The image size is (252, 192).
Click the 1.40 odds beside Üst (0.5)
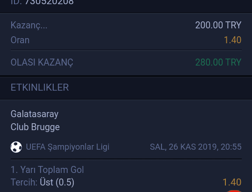tap(232, 182)
